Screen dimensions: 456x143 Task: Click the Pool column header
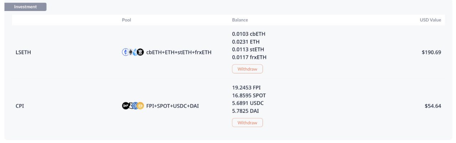[x=126, y=20]
